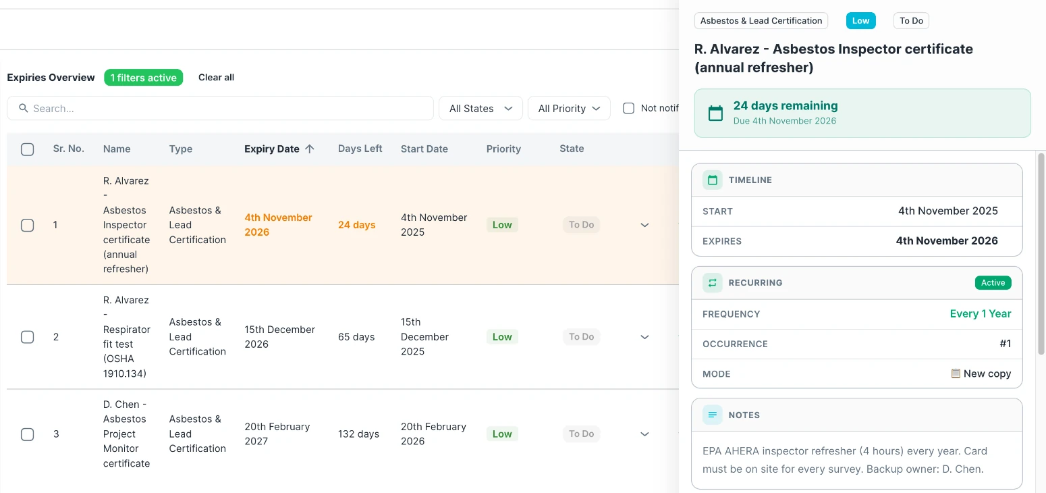The width and height of the screenshot is (1046, 493).
Task: Toggle the Not notified filter checkbox
Action: pos(628,108)
